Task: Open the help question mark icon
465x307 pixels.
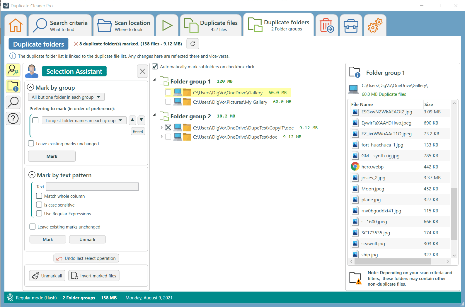Action: [x=13, y=118]
